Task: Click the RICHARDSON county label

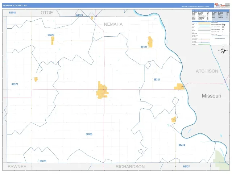Action: pyautogui.click(x=130, y=167)
